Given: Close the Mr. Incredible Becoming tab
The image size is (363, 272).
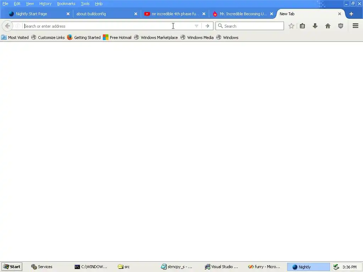Looking at the screenshot, I should [272, 14].
